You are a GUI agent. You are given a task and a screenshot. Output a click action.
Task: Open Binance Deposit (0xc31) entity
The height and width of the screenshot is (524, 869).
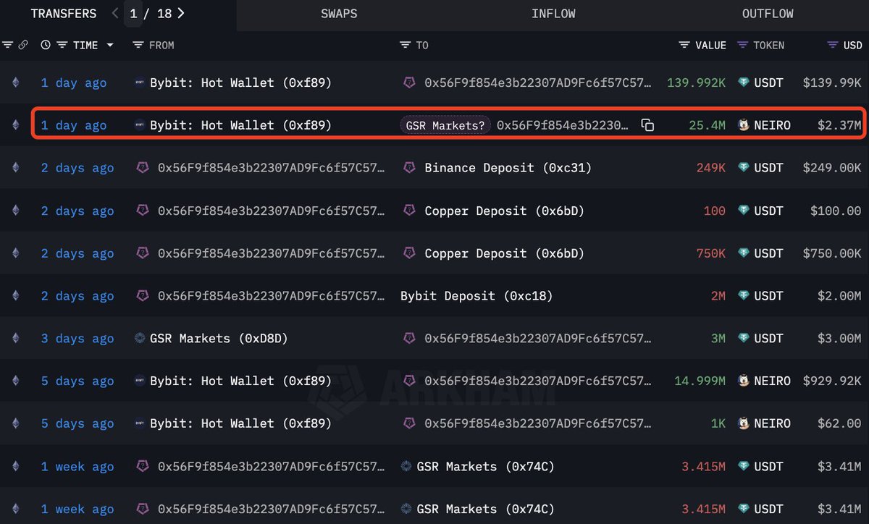point(508,168)
